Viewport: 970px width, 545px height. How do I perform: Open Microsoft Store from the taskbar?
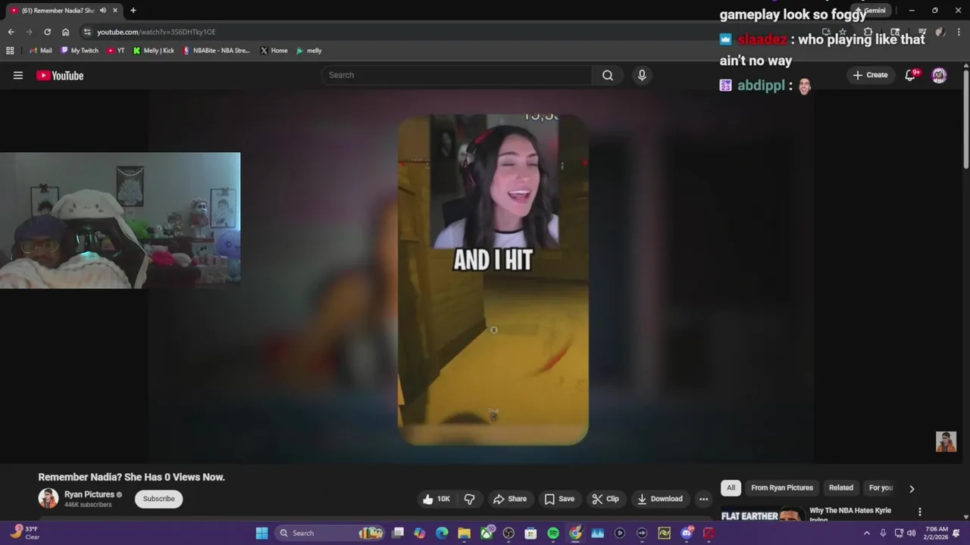[530, 533]
